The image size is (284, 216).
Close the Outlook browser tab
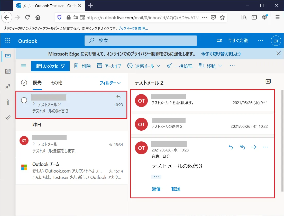(80, 6)
